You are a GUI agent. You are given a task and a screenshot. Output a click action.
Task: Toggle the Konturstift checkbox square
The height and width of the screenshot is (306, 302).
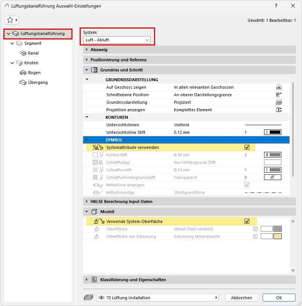click(95, 155)
